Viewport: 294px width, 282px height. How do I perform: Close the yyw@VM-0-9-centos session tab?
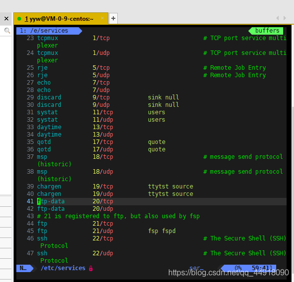[102, 18]
